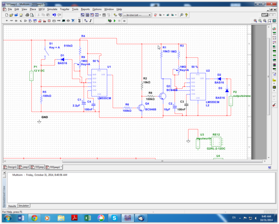Select the Simulation tab
Viewport: 279px width, 224px height.
coord(24,206)
